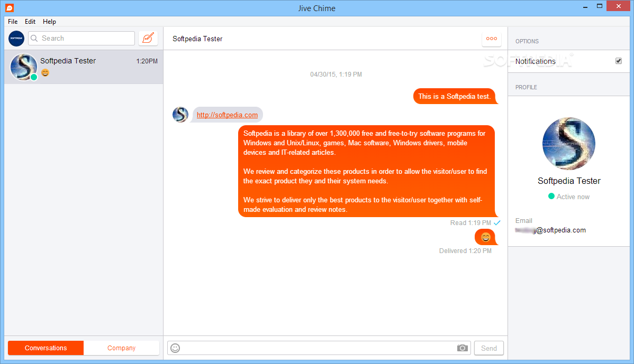This screenshot has width=634, height=364.
Task: Click the 'Softpedia Tester' chat header title
Action: [x=197, y=39]
